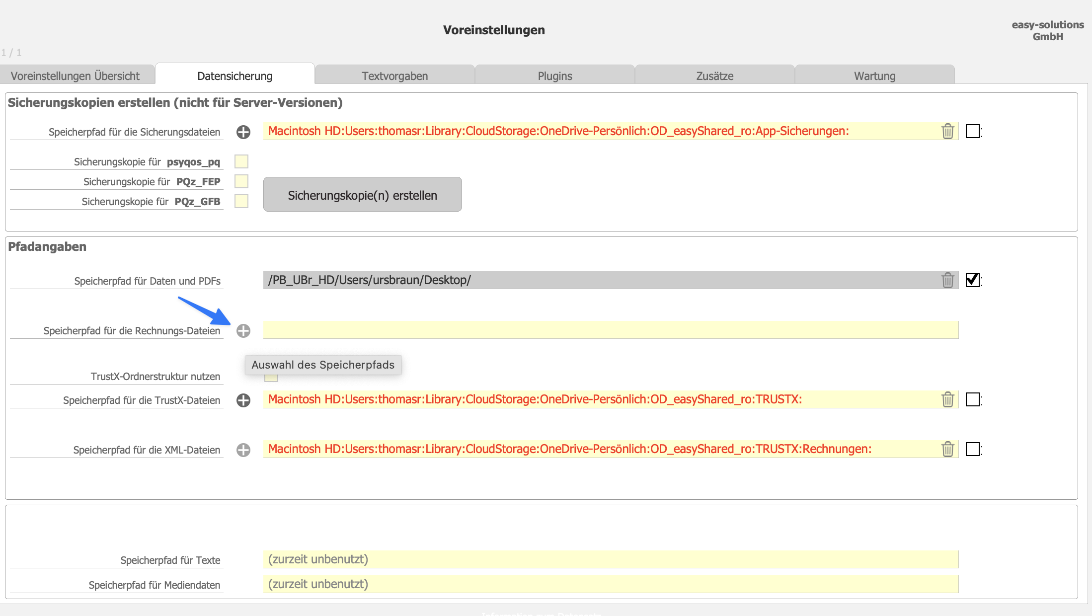This screenshot has width=1092, height=616.
Task: Enable Sicherungskopie für psyqos_pq checkbox
Action: pyautogui.click(x=241, y=161)
